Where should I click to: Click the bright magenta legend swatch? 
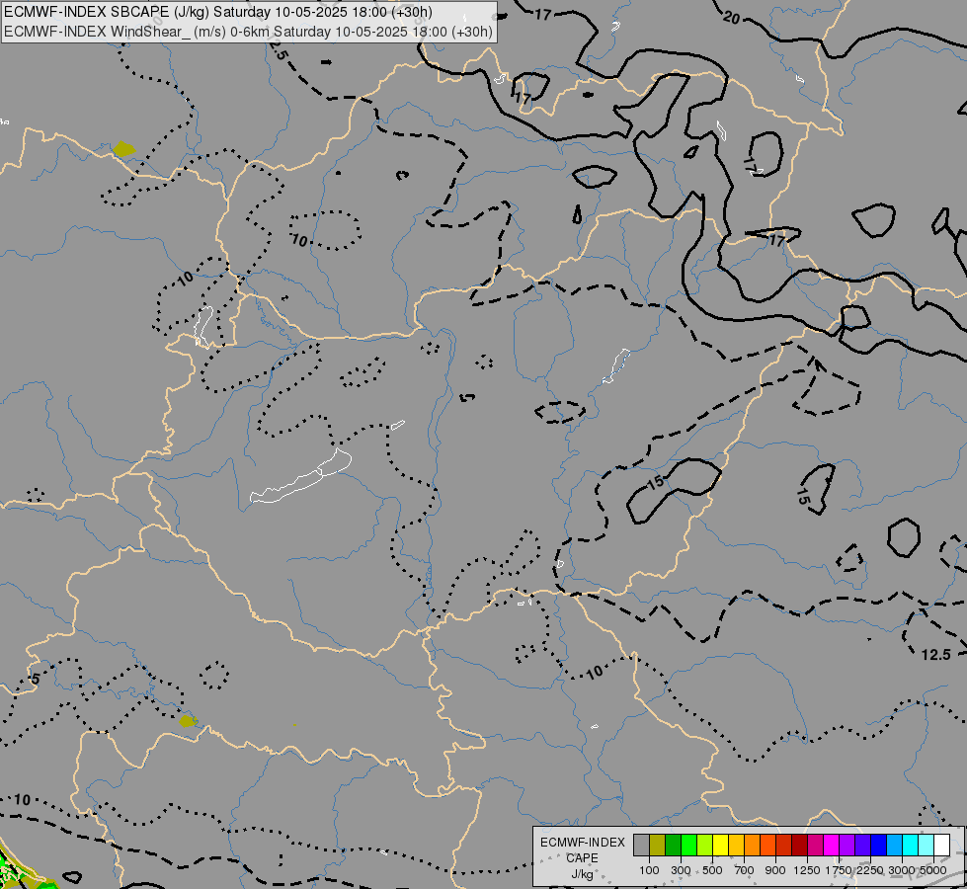[832, 846]
